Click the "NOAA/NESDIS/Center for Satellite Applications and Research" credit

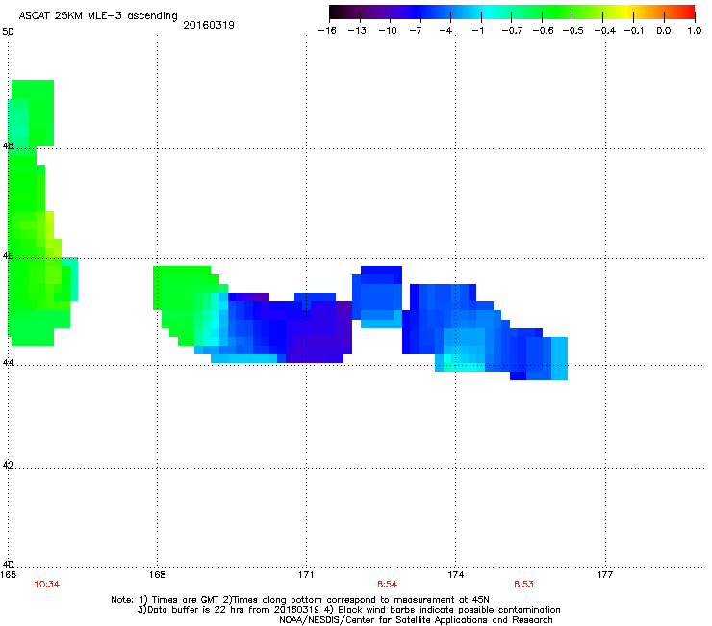pyautogui.click(x=416, y=620)
